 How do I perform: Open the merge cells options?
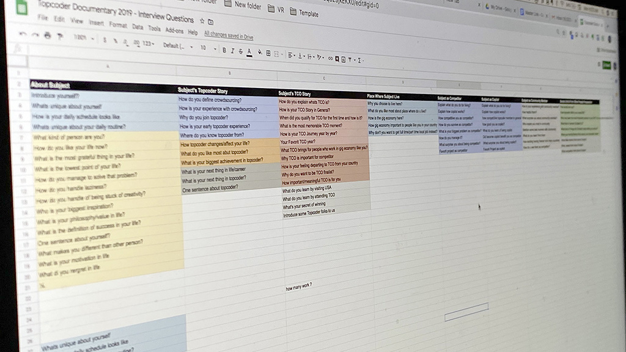278,54
